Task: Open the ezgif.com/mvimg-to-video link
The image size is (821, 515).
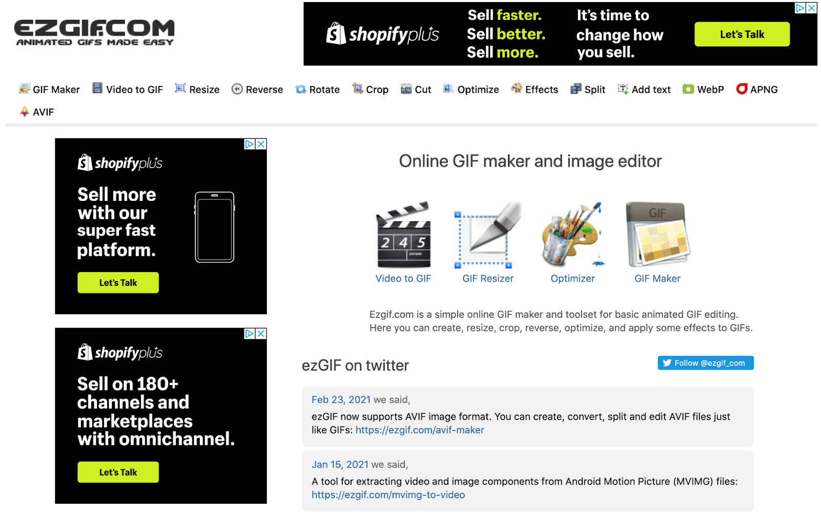Action: click(388, 495)
